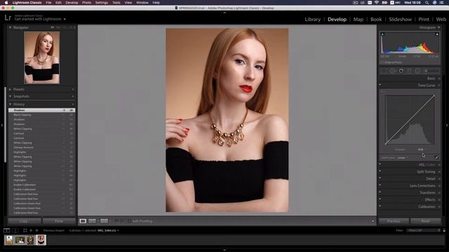This screenshot has height=252, width=449.
Task: Toggle highlight clipping indicator in histogram
Action: pos(437,34)
